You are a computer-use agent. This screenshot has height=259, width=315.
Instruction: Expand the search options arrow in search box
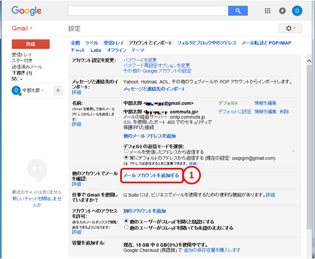(225, 11)
